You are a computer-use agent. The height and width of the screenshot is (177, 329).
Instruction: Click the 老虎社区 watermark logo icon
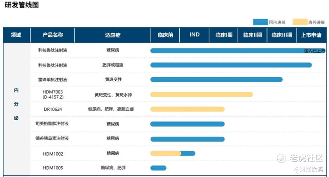pos(281,158)
